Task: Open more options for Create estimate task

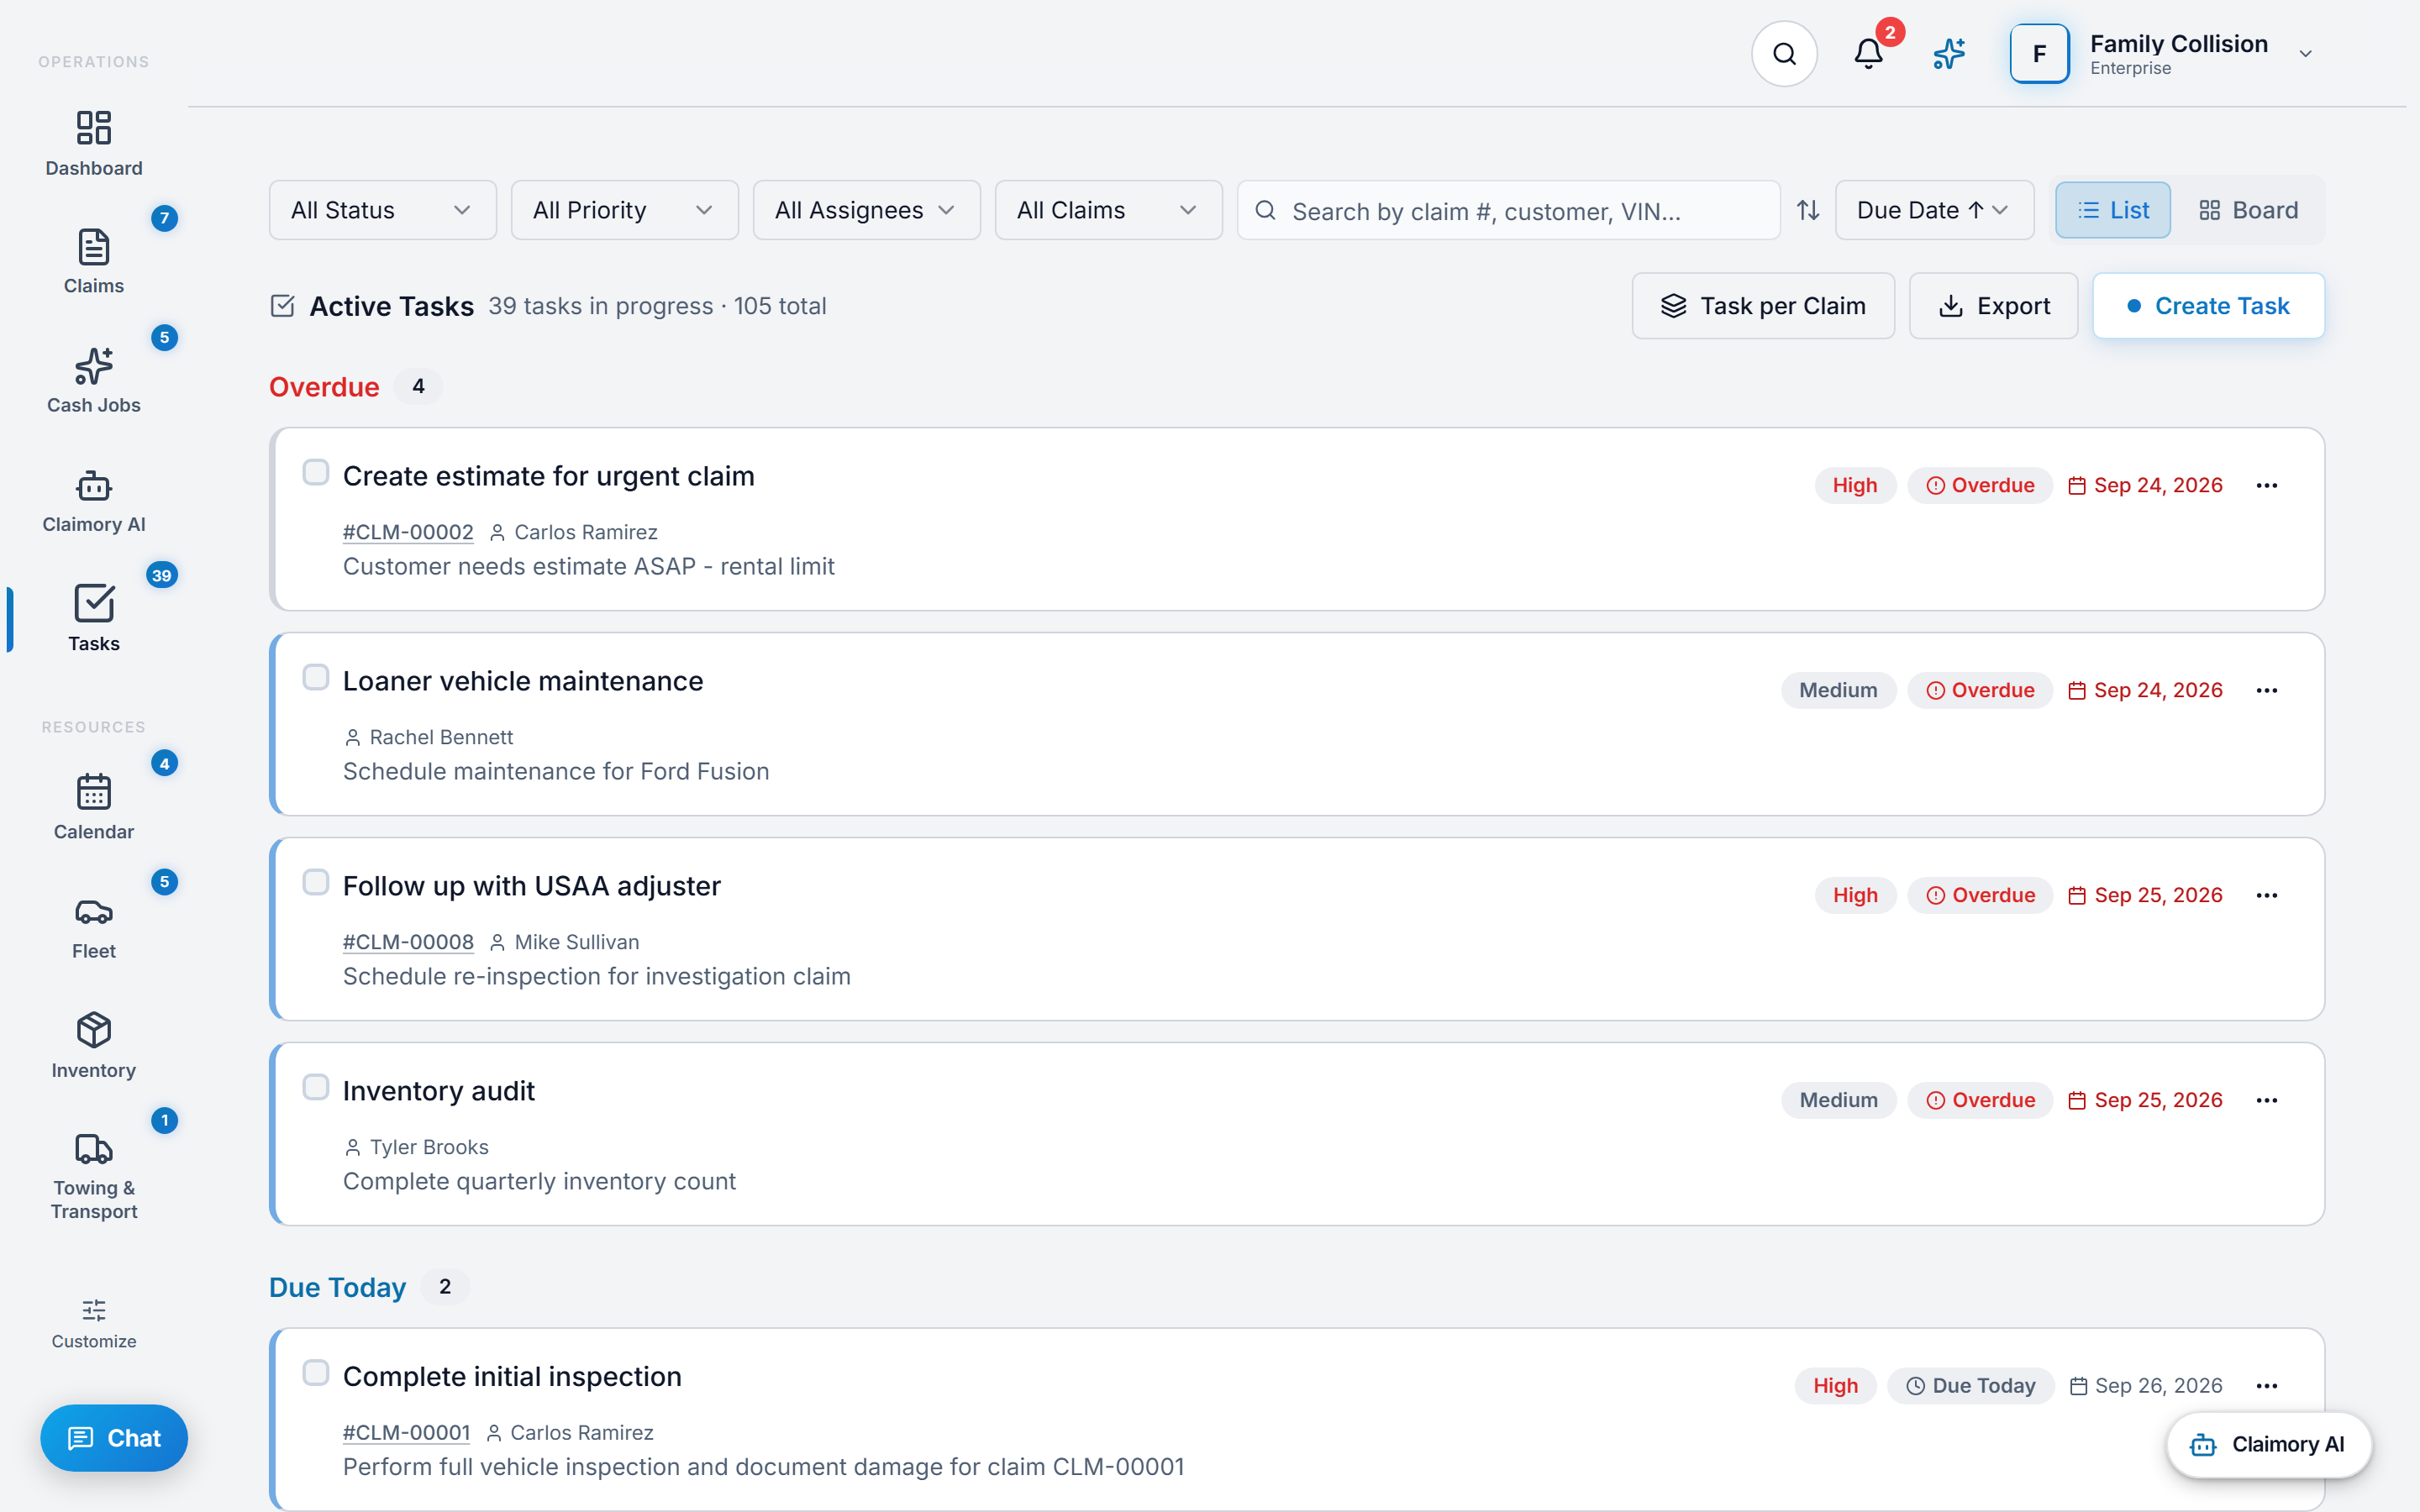Action: 2267,486
